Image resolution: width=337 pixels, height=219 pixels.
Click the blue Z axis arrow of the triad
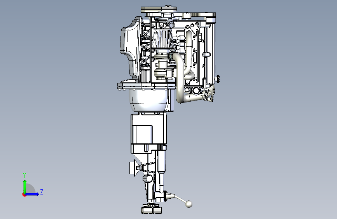[x=32, y=194]
